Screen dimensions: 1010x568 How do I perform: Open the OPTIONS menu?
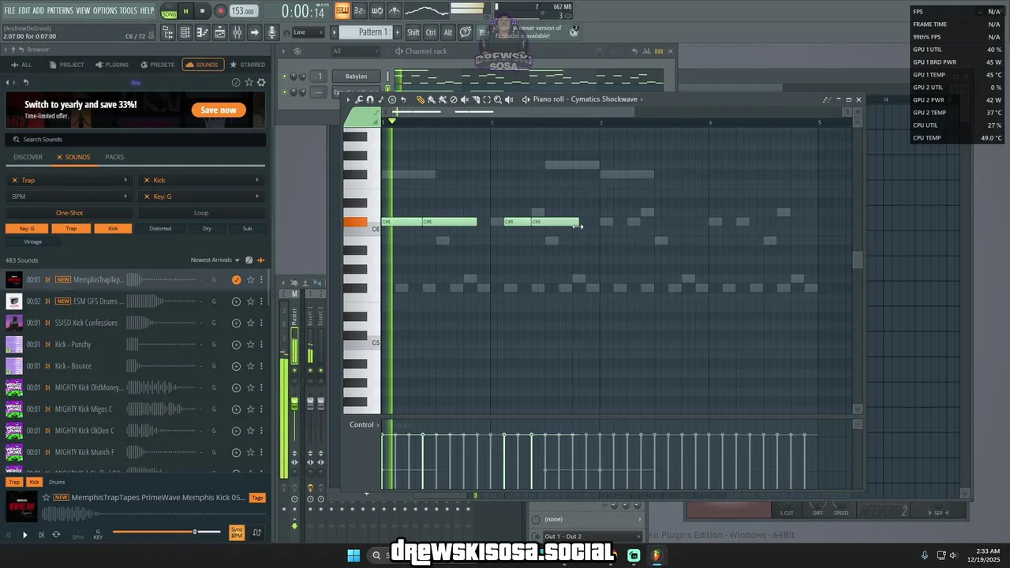[x=105, y=10]
